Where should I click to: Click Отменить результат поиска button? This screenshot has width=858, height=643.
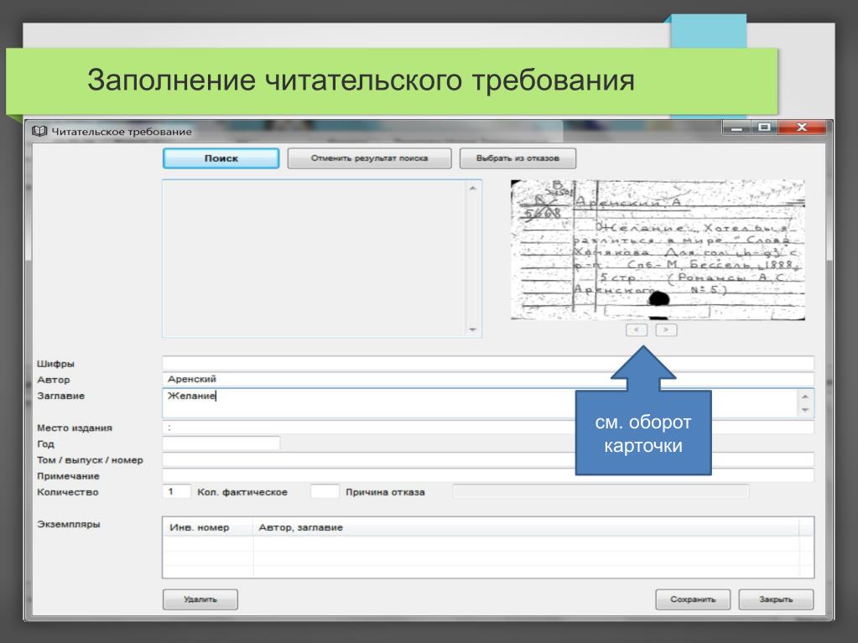point(369,158)
